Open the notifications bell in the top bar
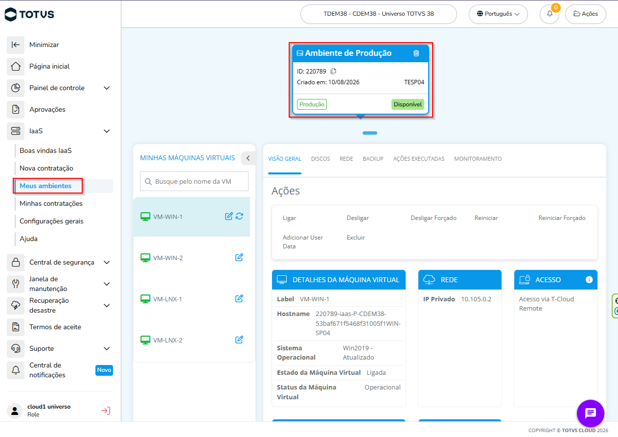 tap(549, 14)
